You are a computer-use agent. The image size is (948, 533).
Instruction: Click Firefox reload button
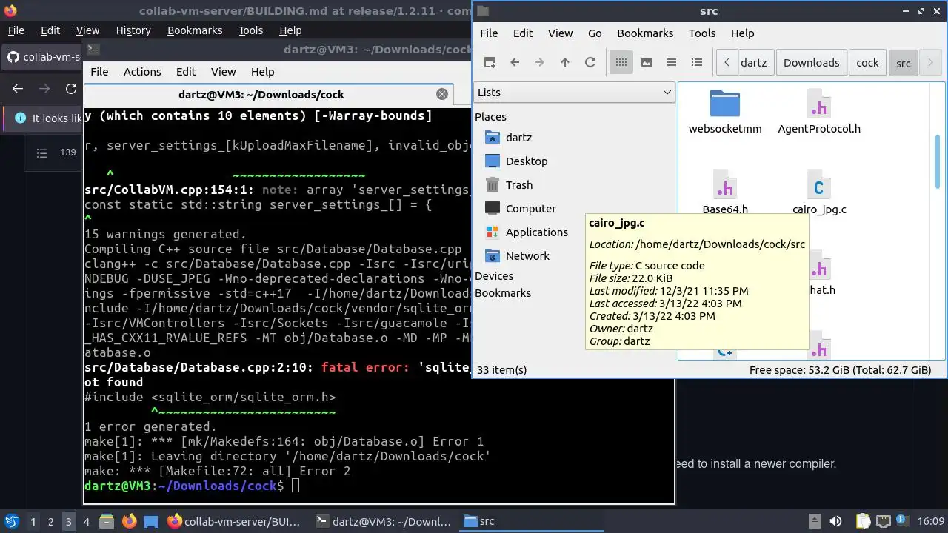[71, 88]
